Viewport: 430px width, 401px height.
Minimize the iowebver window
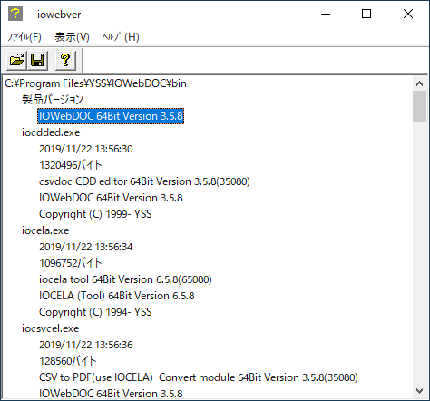pyautogui.click(x=326, y=14)
